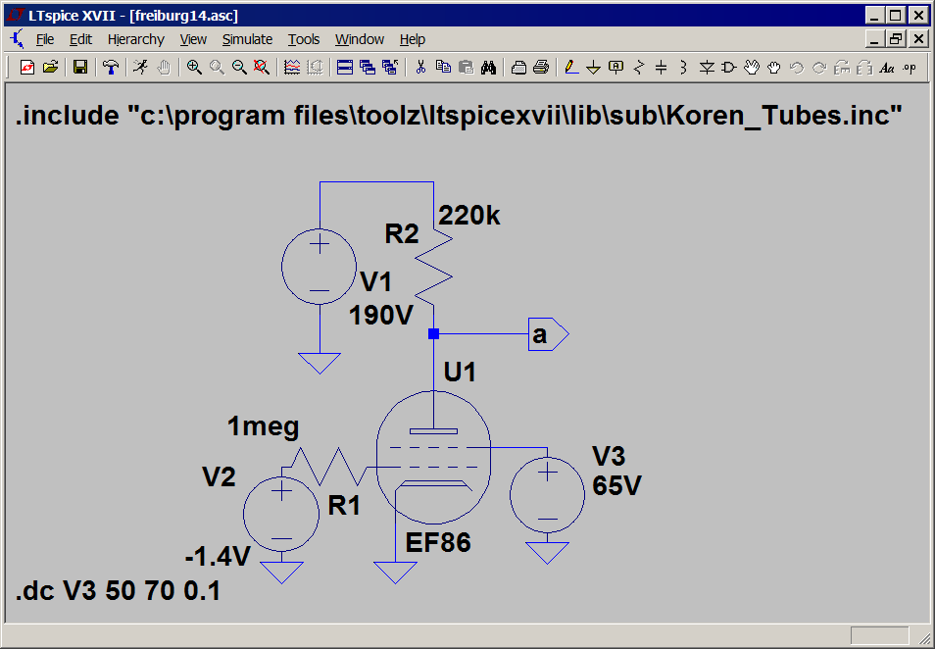Zoom to fit with crossed magnifier
Viewport: 935px width, 649px height.
[261, 68]
